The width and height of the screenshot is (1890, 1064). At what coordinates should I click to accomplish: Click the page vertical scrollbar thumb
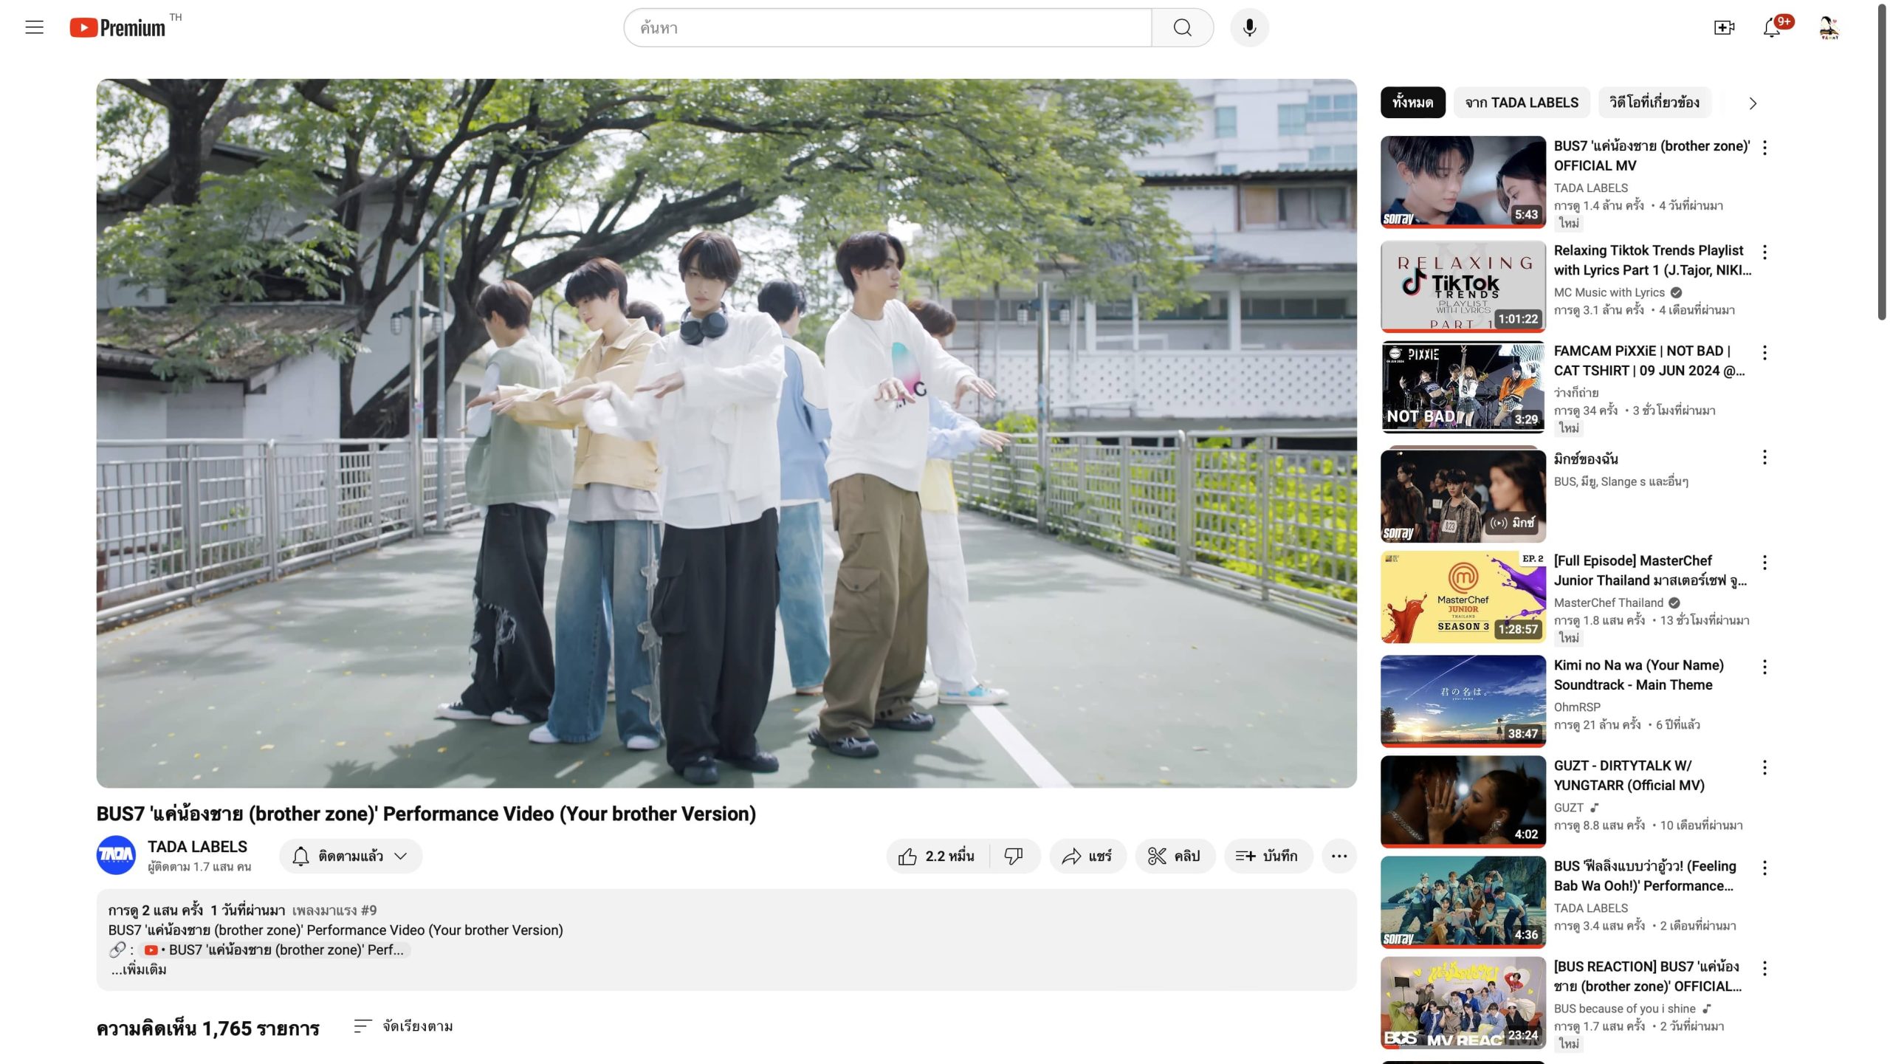[x=1881, y=162]
